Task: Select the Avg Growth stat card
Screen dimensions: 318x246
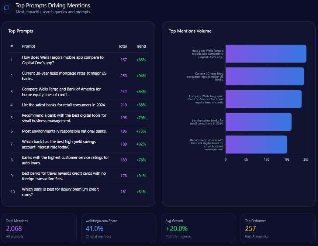Action: (x=198, y=228)
